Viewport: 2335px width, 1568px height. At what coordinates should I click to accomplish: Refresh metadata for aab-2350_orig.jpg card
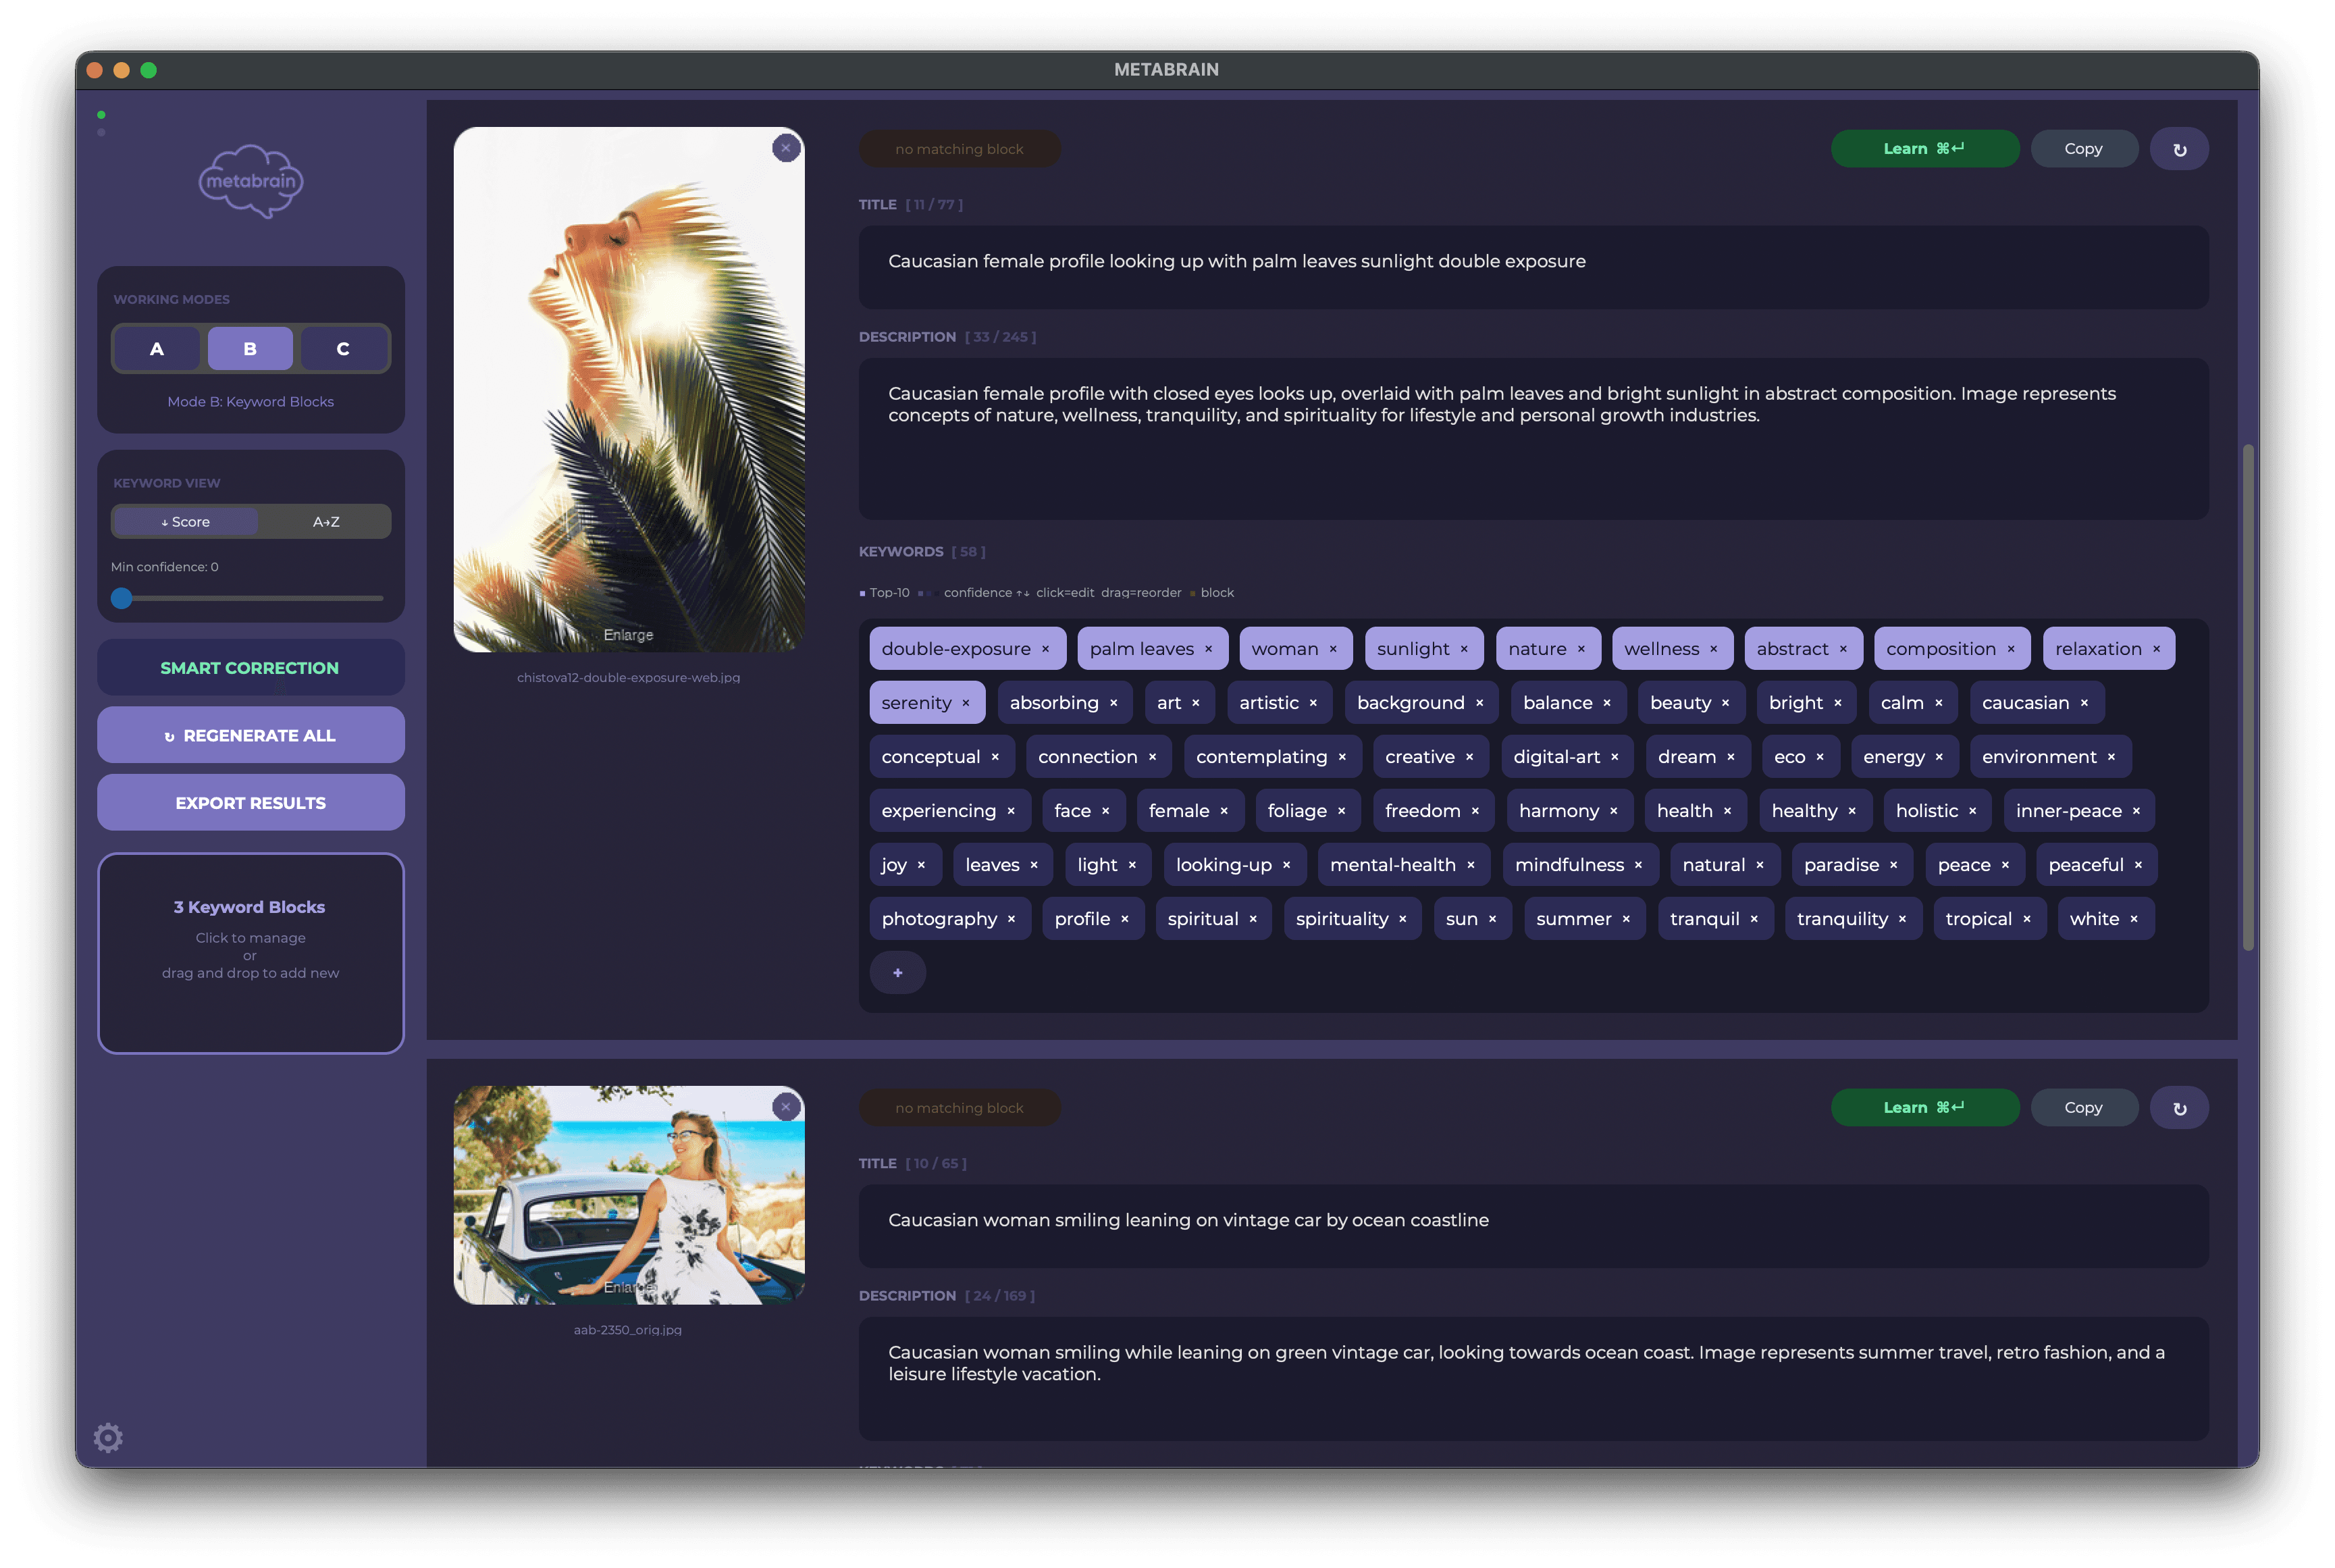(2179, 1107)
